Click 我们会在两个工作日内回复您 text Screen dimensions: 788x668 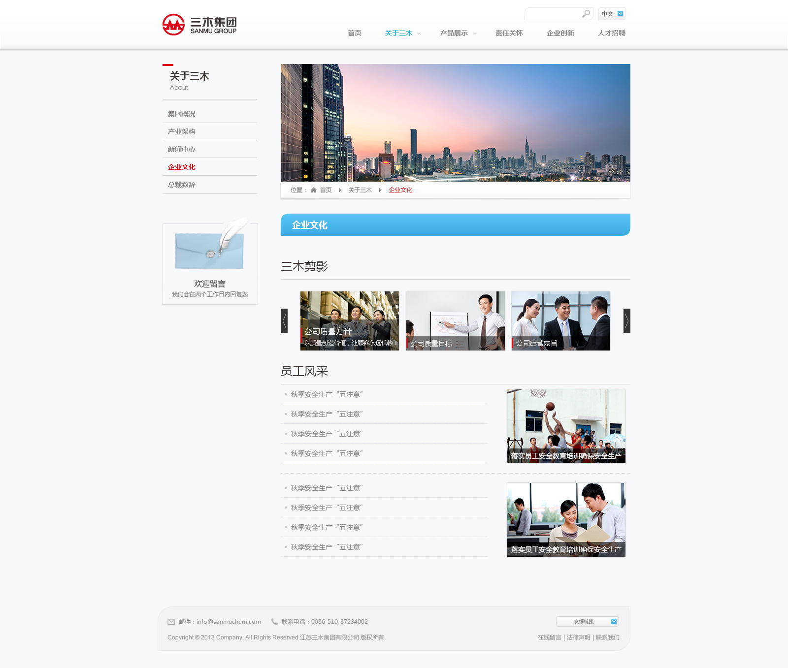tap(210, 294)
